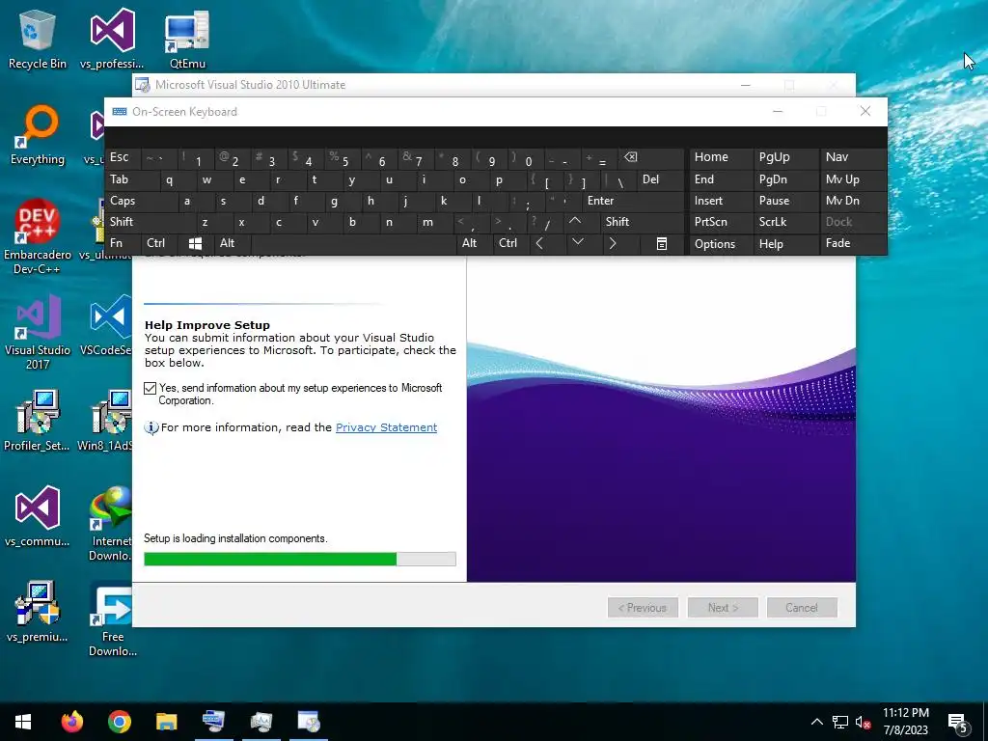Open Internet Download Manager desktop shortcut
This screenshot has height=741, width=988.
click(111, 524)
